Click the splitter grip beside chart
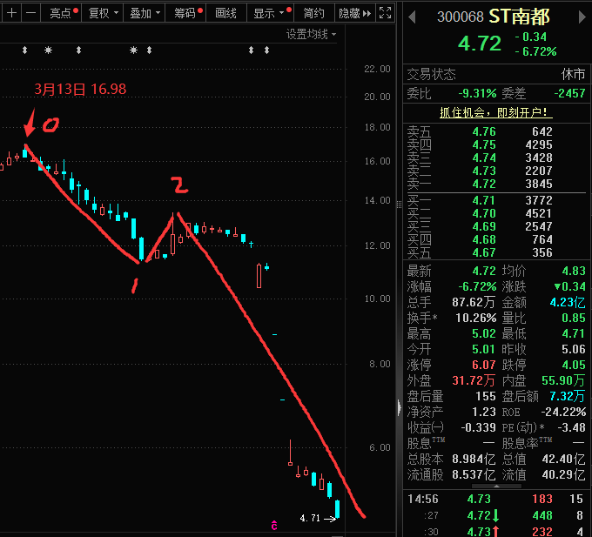This screenshot has width=592, height=537. (x=399, y=205)
